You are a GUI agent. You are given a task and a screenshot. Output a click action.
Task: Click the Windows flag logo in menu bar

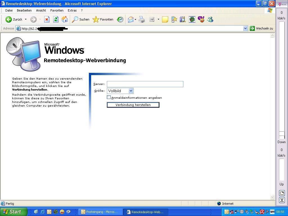point(270,10)
